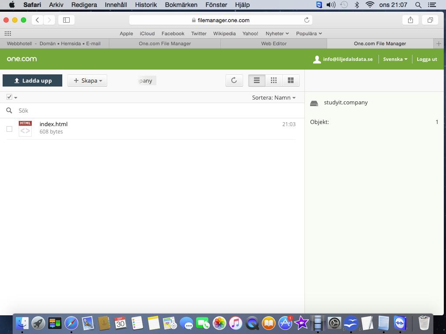Image resolution: width=446 pixels, height=334 pixels.
Task: Open the Apple menu
Action: pyautogui.click(x=12, y=4)
